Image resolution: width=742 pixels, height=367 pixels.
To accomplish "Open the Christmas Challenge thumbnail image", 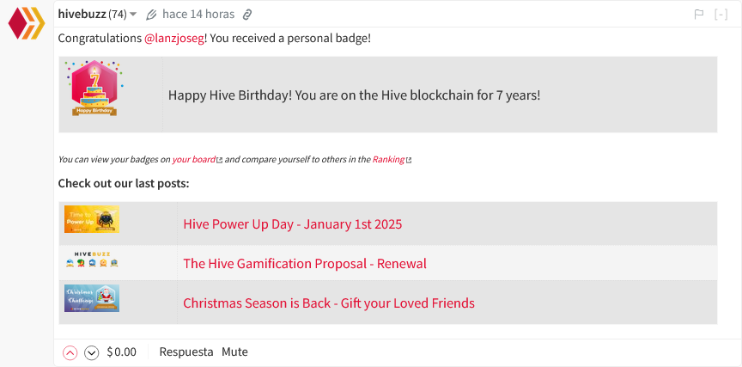I will click(92, 298).
